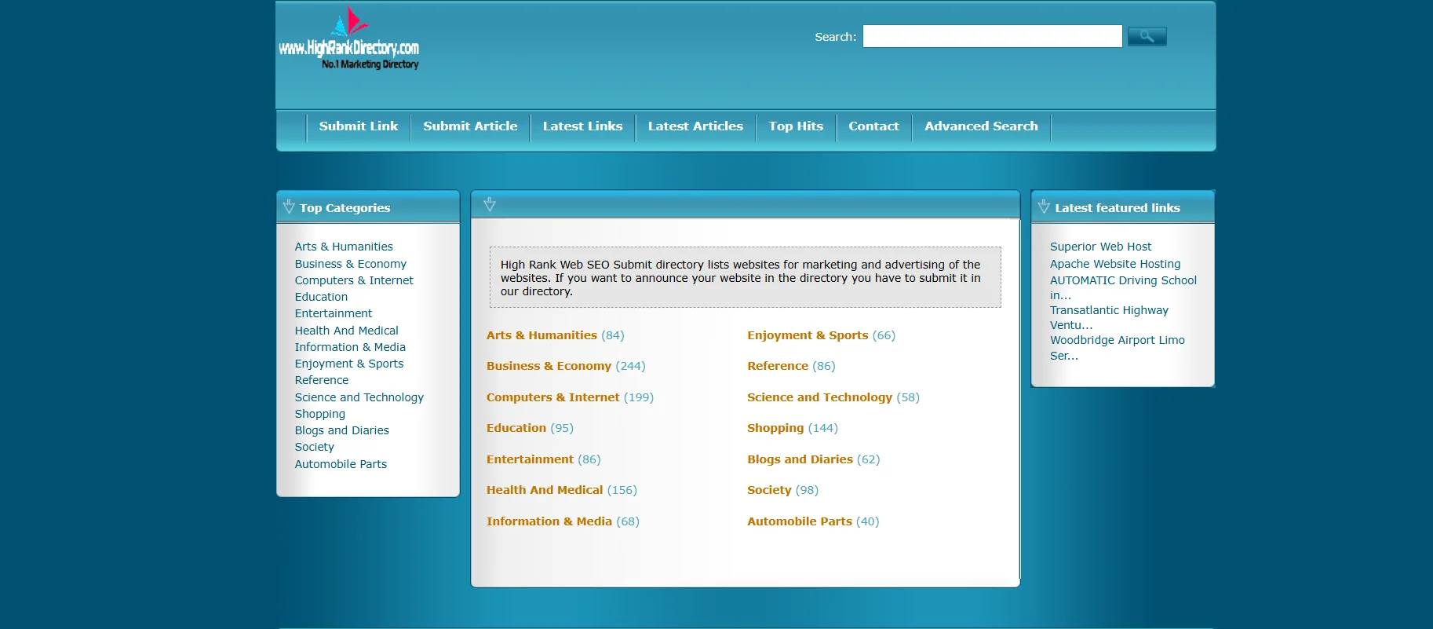The image size is (1433, 629).
Task: Open Shopping (144) main category
Action: click(x=775, y=428)
